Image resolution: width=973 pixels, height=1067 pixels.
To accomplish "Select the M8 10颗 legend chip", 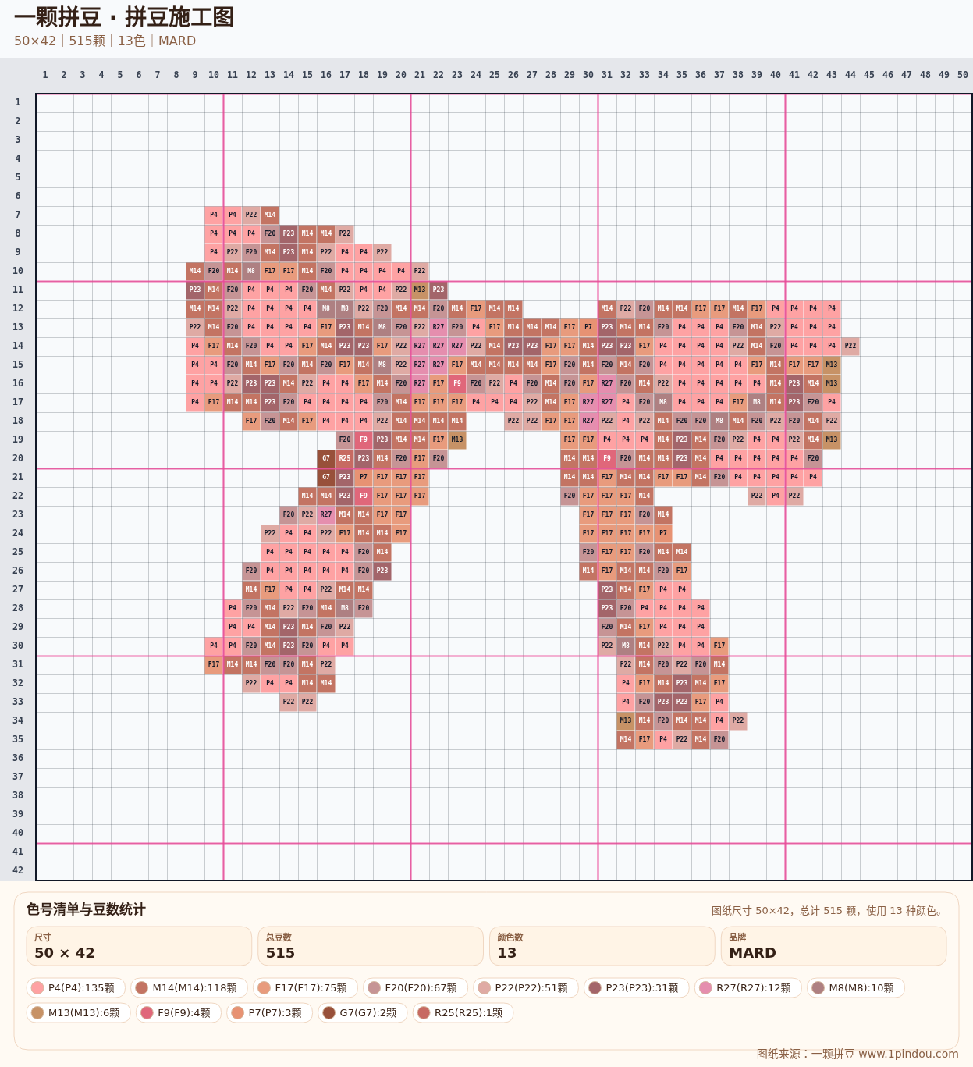I will [856, 987].
